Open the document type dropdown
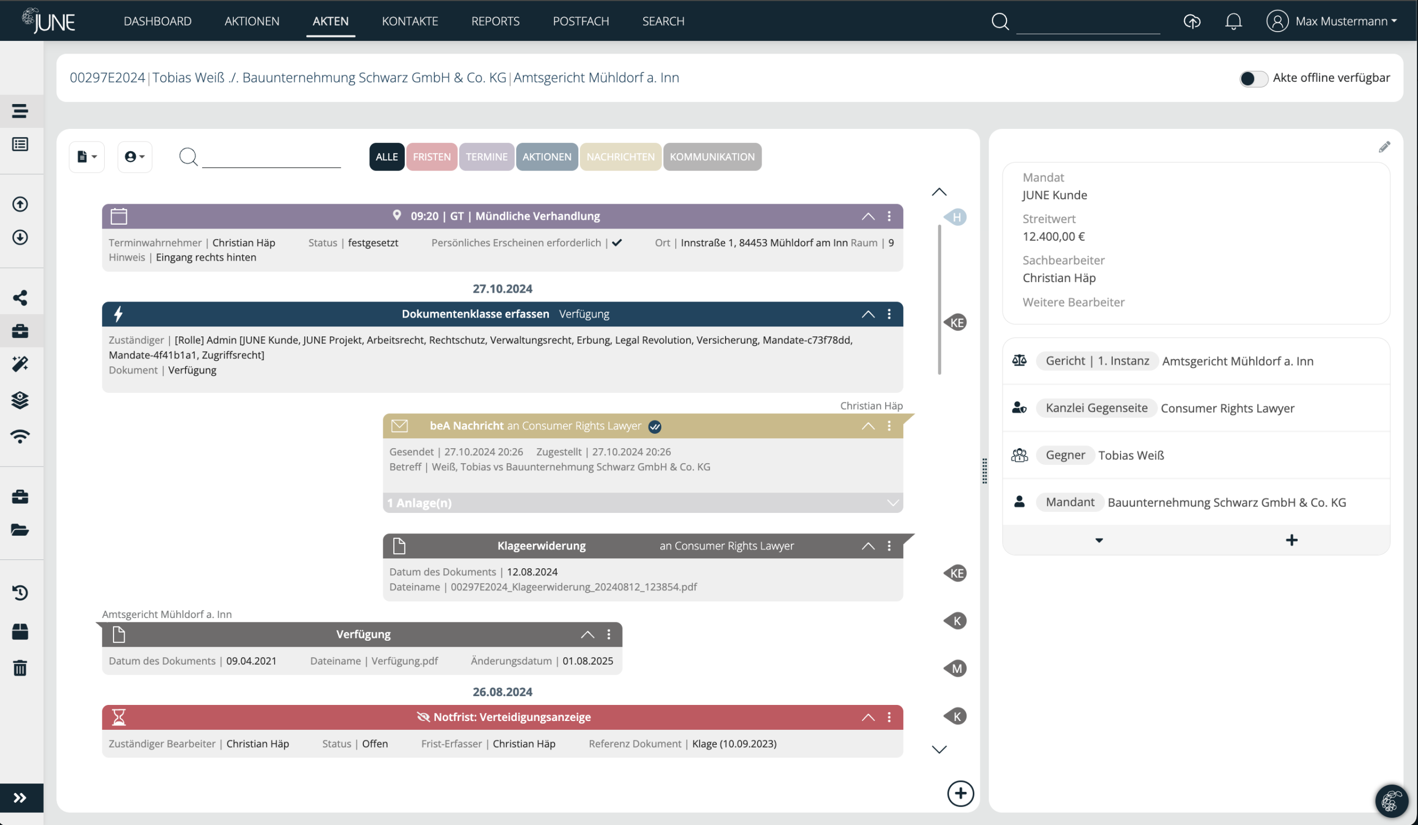This screenshot has width=1418, height=825. click(x=86, y=157)
